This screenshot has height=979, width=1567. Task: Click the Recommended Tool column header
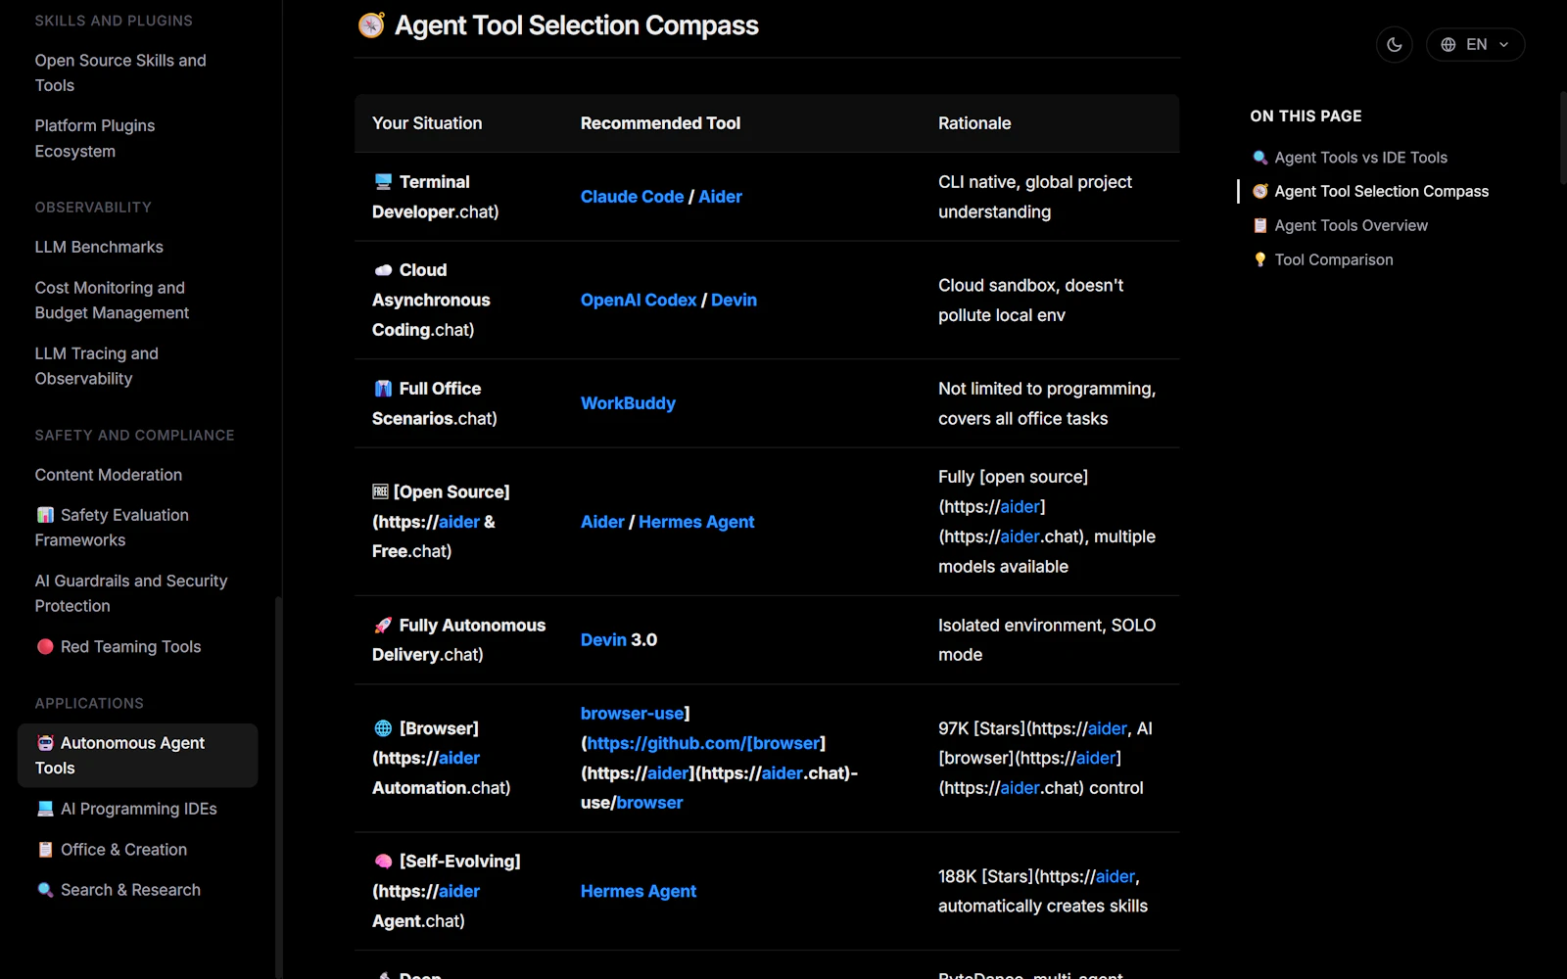click(660, 123)
